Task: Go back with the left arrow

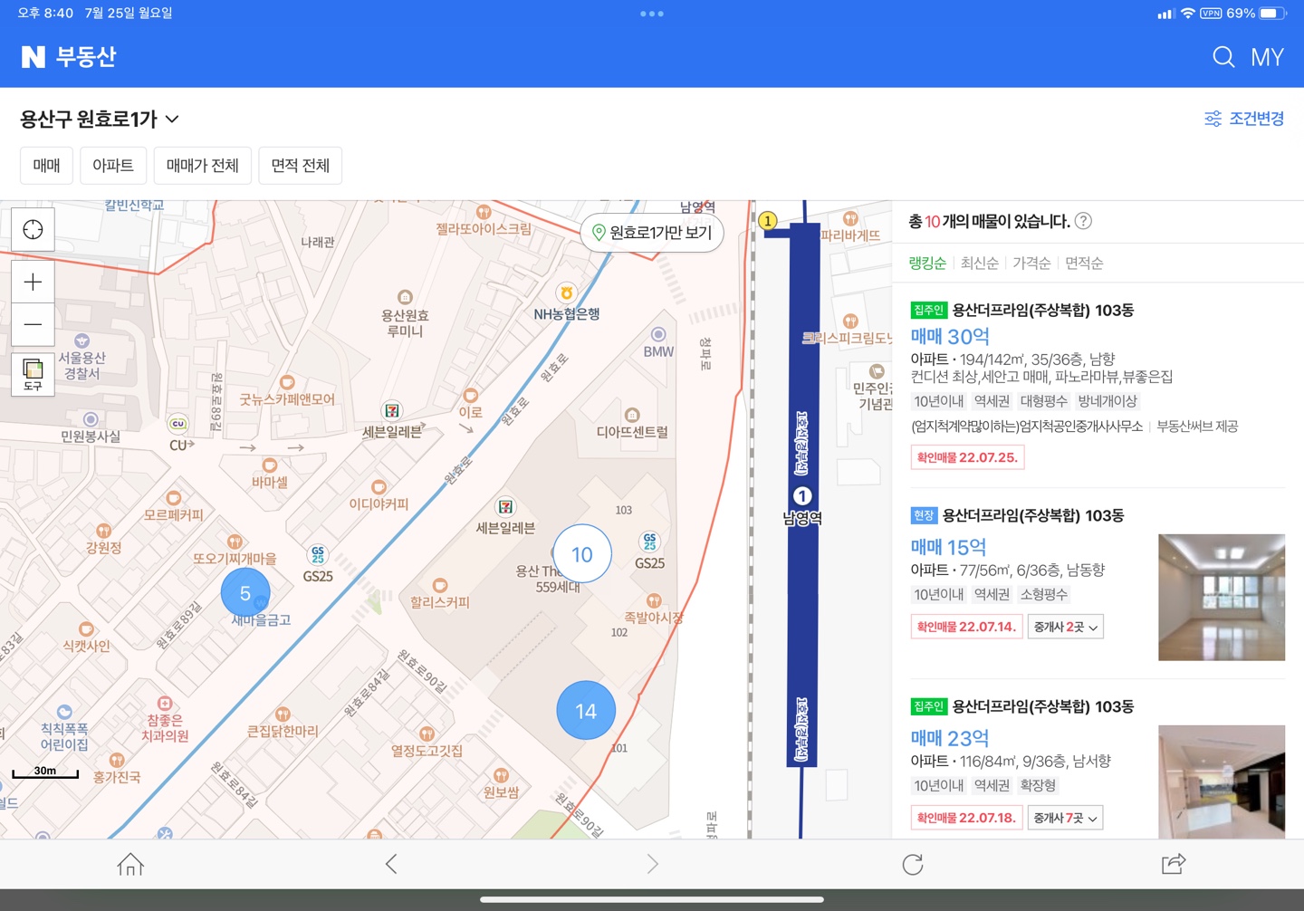Action: point(391,865)
